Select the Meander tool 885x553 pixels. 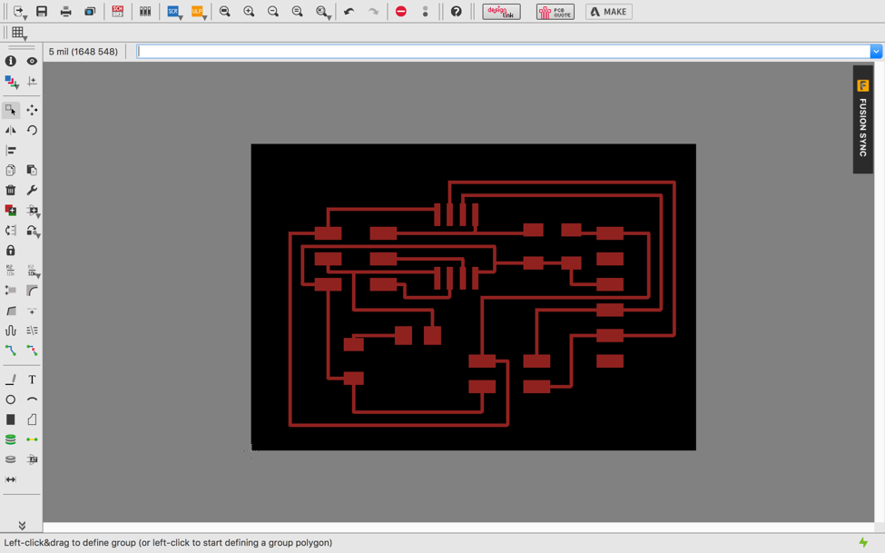pos(11,331)
